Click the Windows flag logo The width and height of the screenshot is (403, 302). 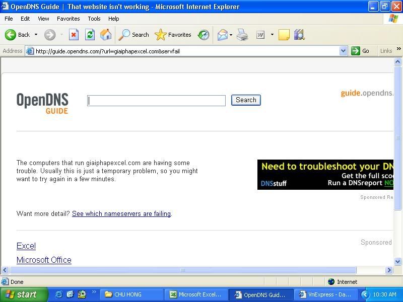(x=393, y=19)
